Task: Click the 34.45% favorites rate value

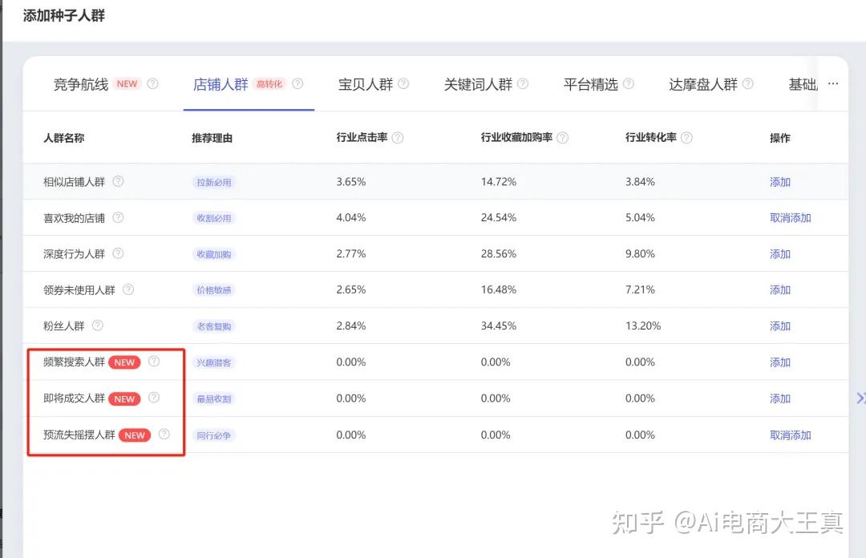Action: tap(498, 326)
